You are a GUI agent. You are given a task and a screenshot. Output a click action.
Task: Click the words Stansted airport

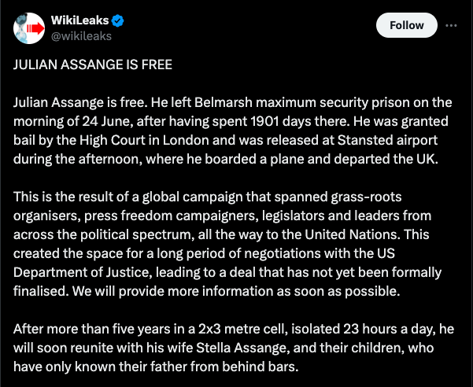coord(387,141)
